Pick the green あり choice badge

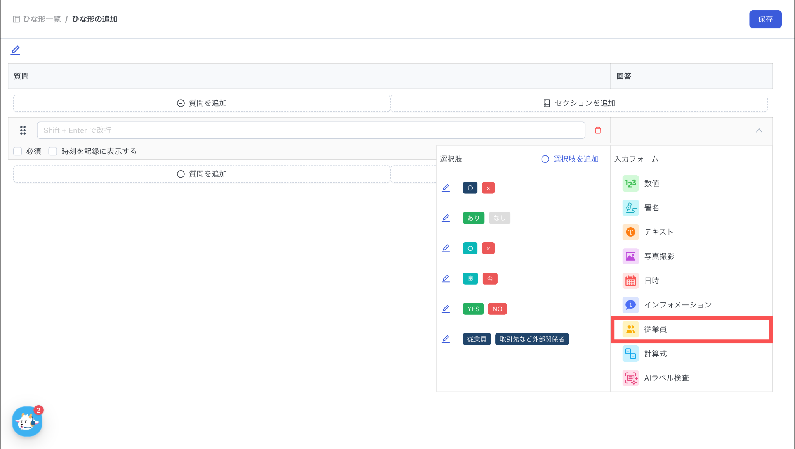pyautogui.click(x=473, y=218)
